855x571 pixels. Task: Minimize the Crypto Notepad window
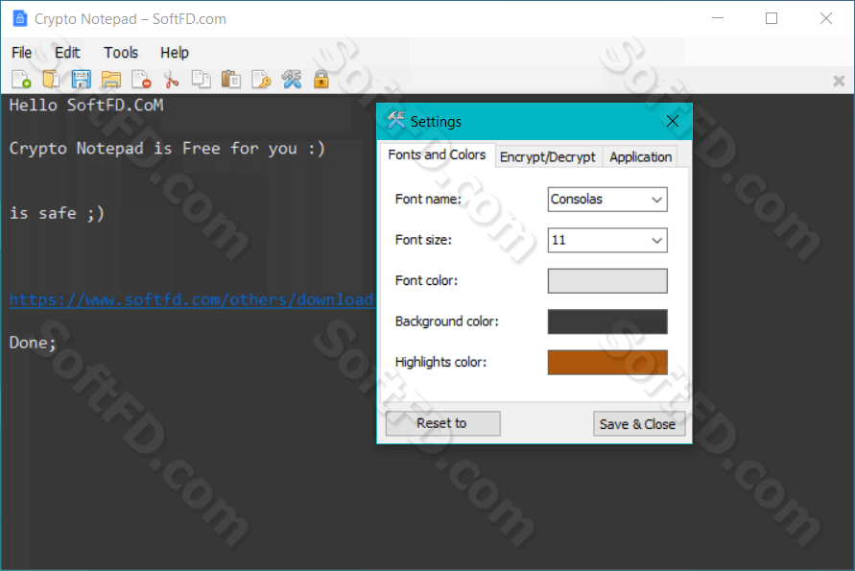tap(718, 18)
